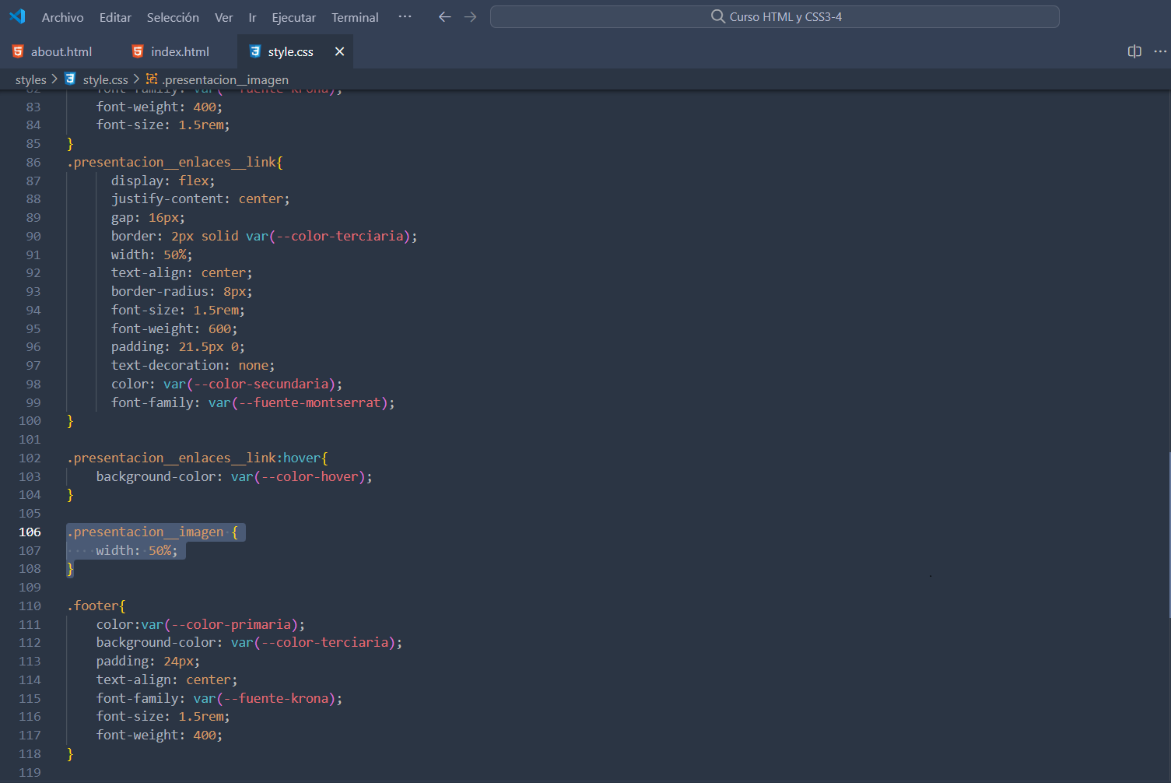Open the Ver menu

coord(224,17)
